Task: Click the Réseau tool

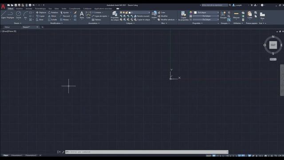Action: tap(64, 20)
